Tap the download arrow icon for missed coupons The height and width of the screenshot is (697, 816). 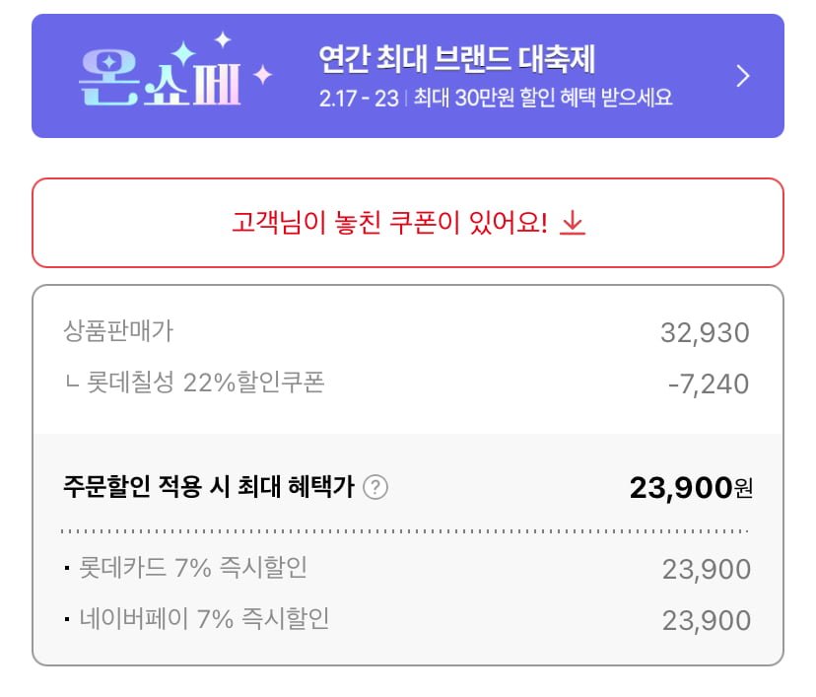[573, 224]
